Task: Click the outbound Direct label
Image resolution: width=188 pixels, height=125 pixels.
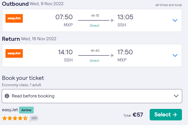Action: click(x=95, y=26)
